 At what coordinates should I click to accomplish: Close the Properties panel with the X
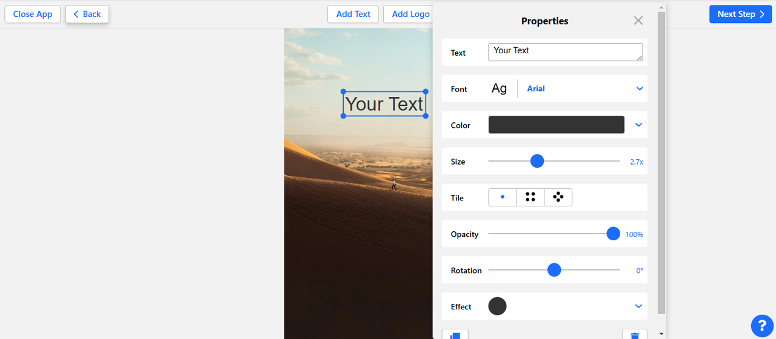coord(638,21)
